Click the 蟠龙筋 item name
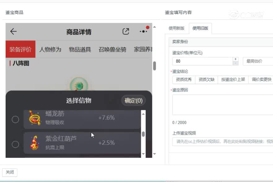Viewport: 273px width, 182px height. pos(55,114)
